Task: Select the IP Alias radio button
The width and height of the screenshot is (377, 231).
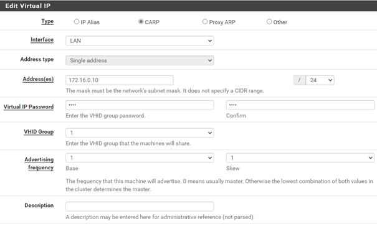Action: pyautogui.click(x=77, y=22)
